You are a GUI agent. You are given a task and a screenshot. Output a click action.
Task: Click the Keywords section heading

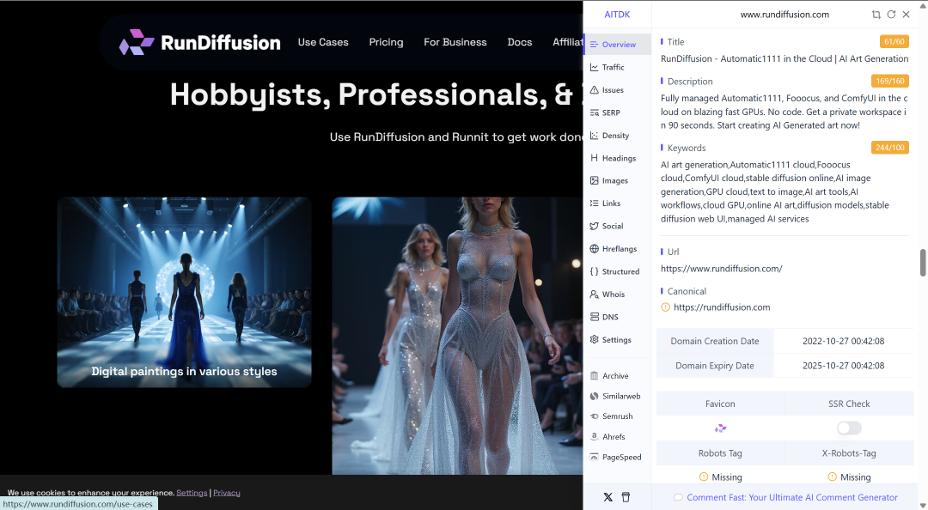coord(687,148)
